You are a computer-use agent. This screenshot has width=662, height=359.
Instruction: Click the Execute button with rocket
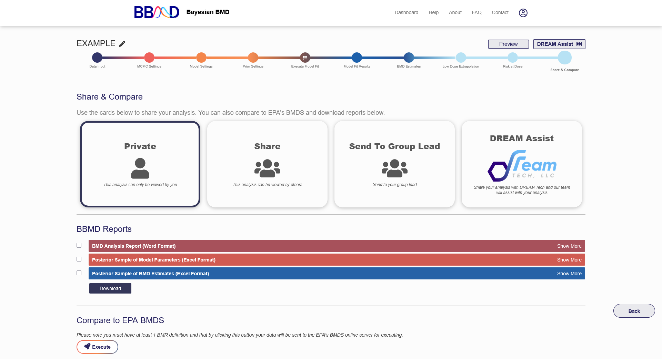coord(97,347)
